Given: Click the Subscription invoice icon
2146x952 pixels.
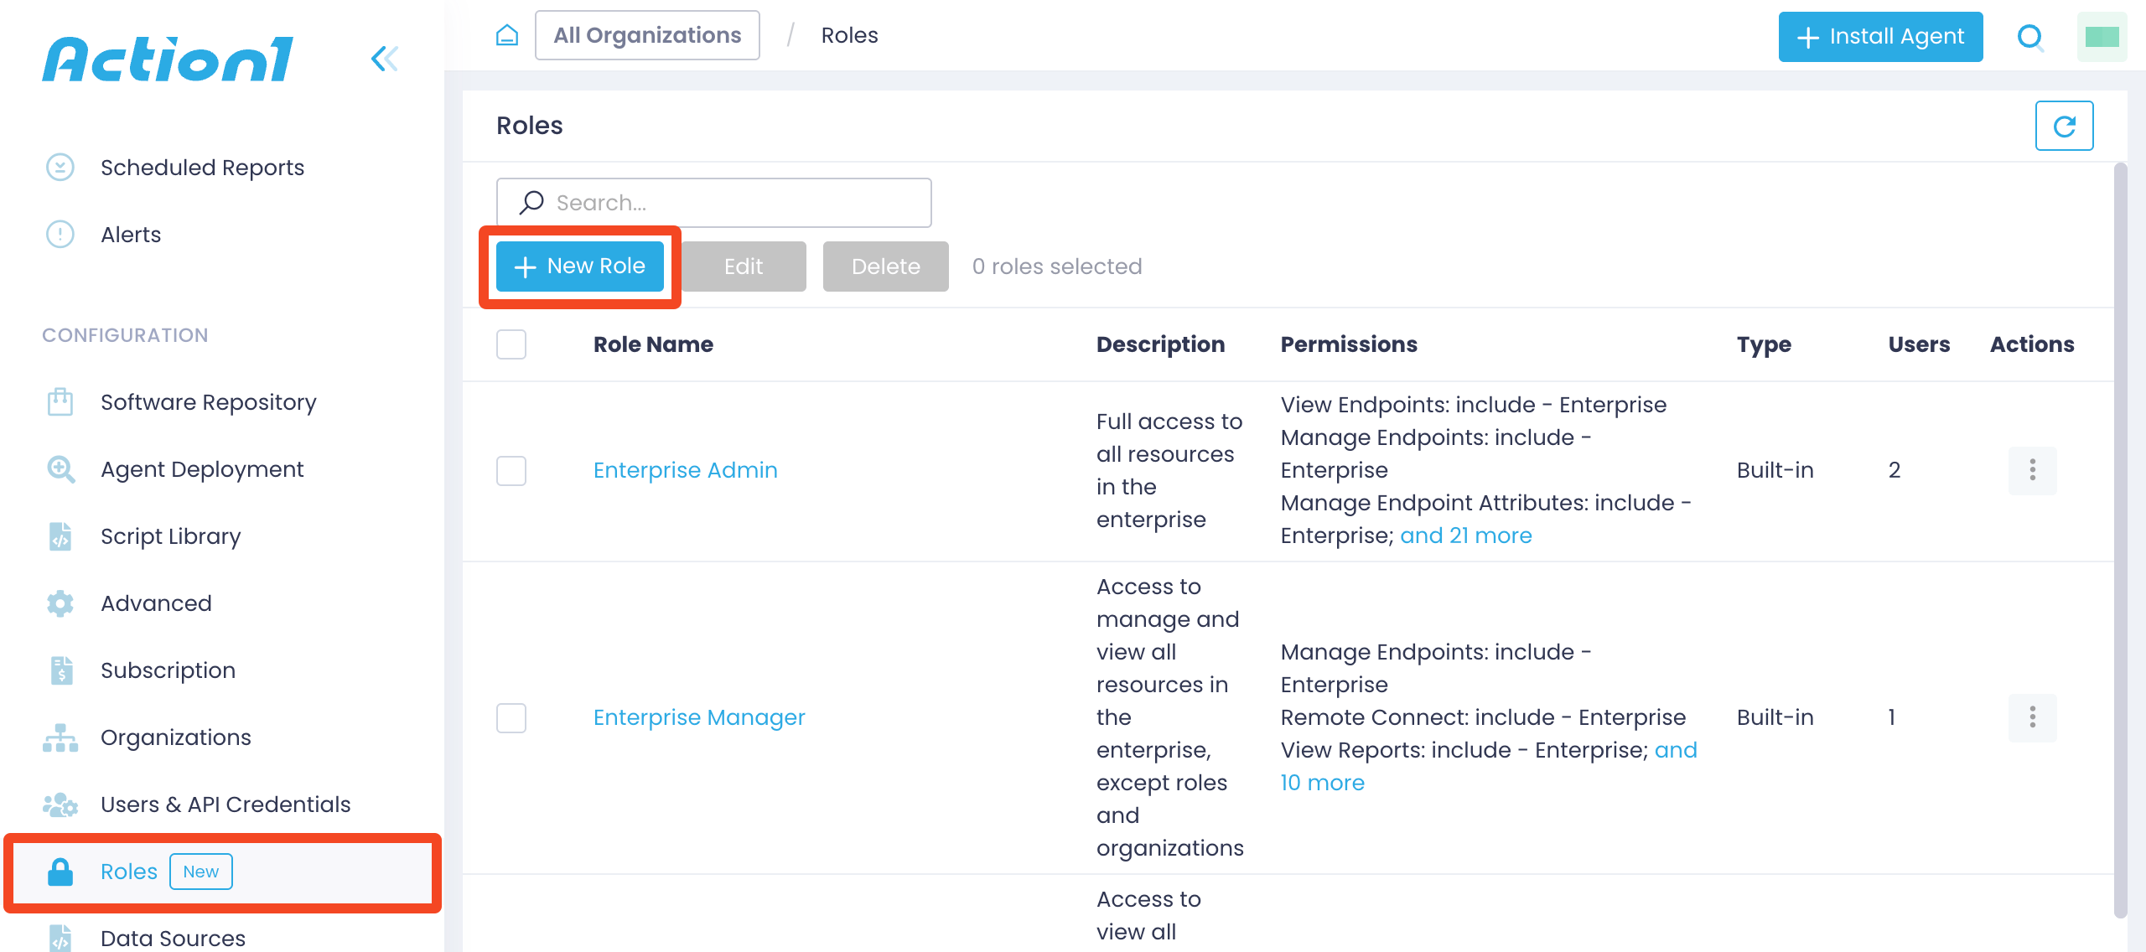Looking at the screenshot, I should (x=61, y=670).
